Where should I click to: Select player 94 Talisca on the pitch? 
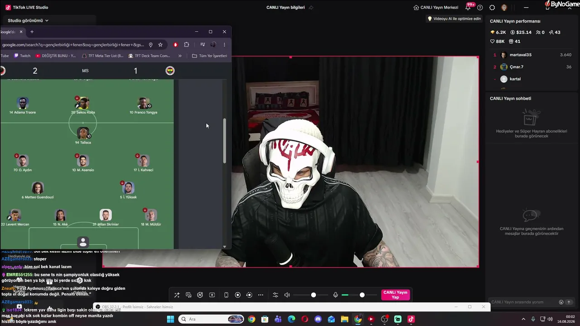pos(83,136)
